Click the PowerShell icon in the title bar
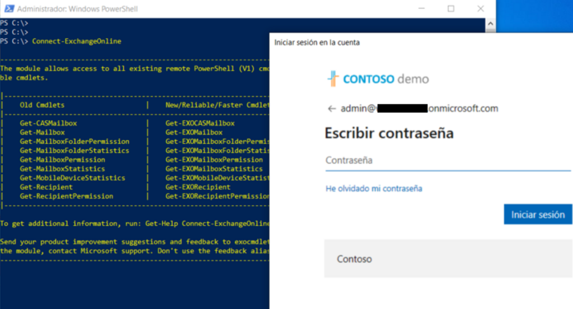573x309 pixels. [8, 9]
